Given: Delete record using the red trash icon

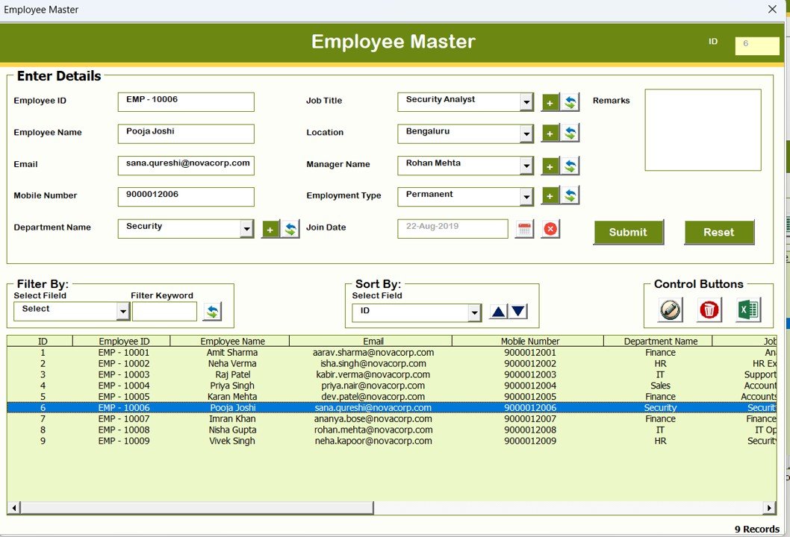Looking at the screenshot, I should tap(707, 309).
